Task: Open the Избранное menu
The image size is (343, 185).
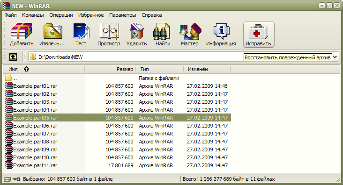Action: pyautogui.click(x=91, y=15)
